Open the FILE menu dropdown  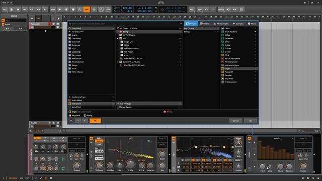pyautogui.click(x=5, y=10)
